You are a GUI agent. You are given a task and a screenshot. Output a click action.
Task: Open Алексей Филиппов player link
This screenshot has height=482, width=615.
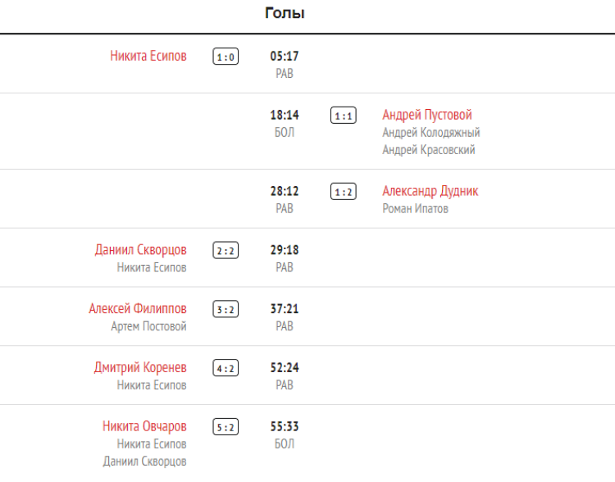click(138, 309)
